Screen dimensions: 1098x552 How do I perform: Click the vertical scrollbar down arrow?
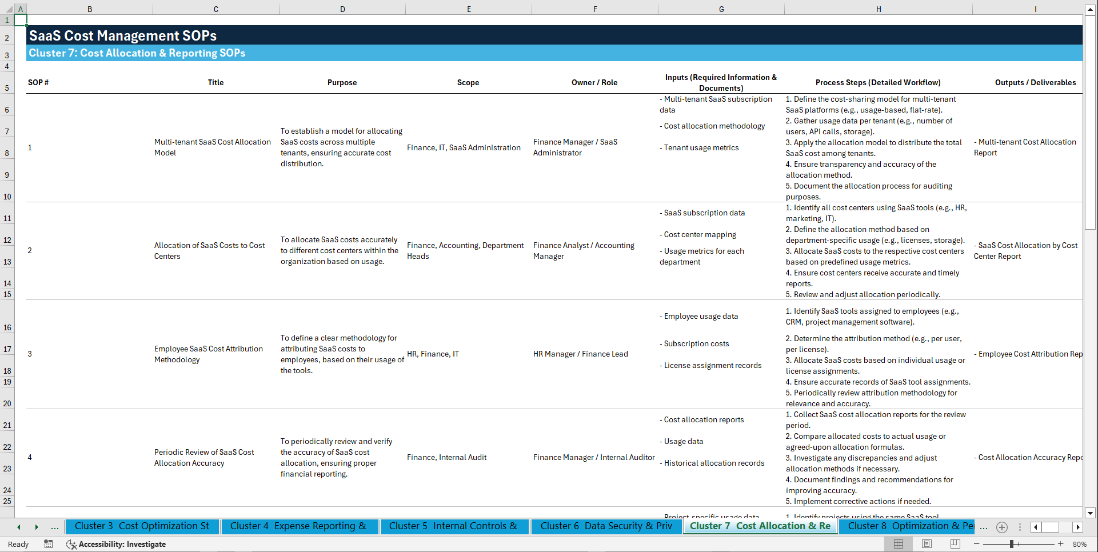pos(1091,513)
